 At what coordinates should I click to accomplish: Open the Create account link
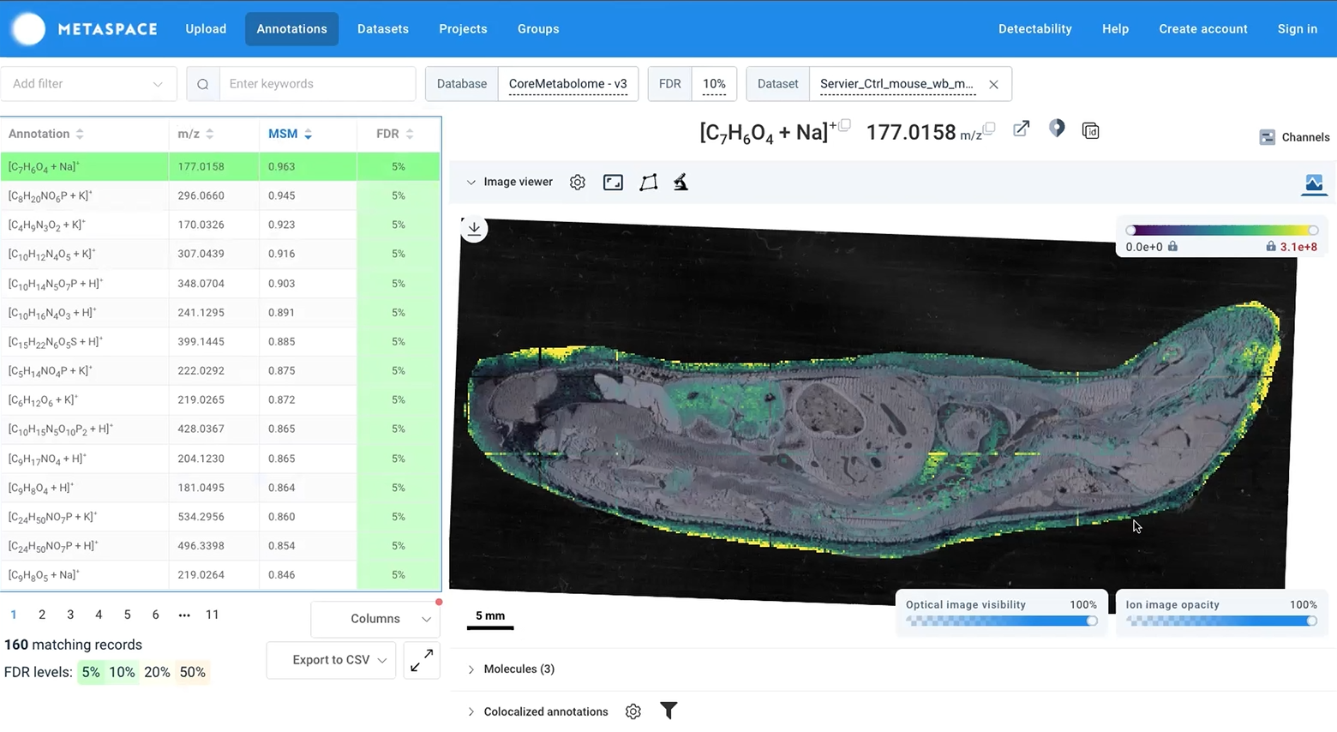tap(1202, 28)
